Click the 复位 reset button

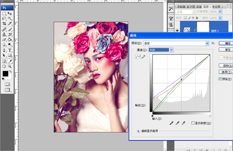(x=226, y=50)
